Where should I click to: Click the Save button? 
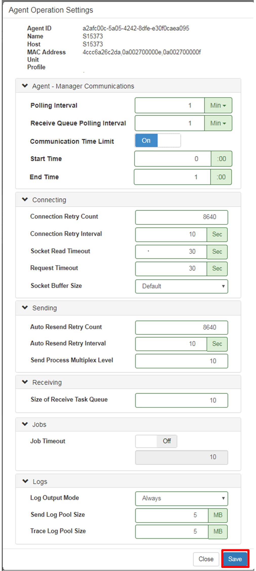(x=235, y=559)
